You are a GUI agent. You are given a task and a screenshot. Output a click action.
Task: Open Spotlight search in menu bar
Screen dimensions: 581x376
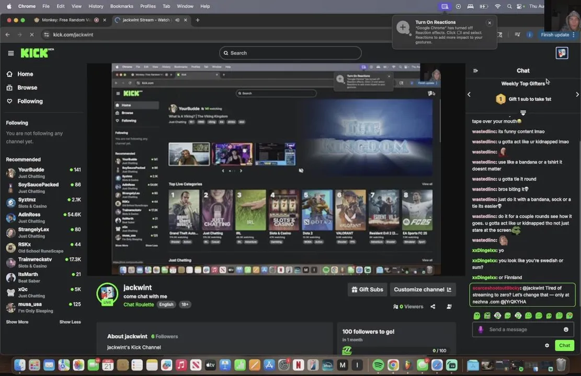(509, 6)
